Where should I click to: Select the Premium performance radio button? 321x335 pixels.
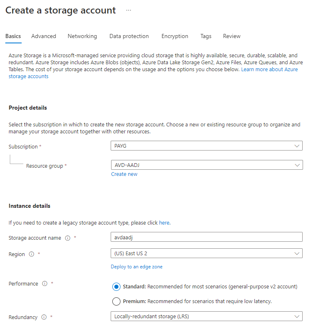pos(116,301)
